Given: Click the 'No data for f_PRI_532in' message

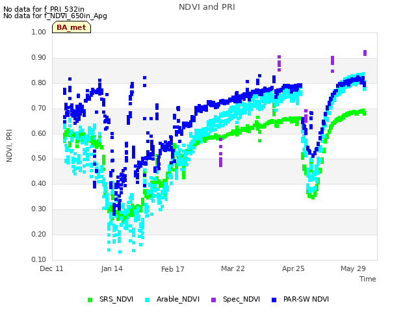Looking at the screenshot, I should click(x=44, y=9).
